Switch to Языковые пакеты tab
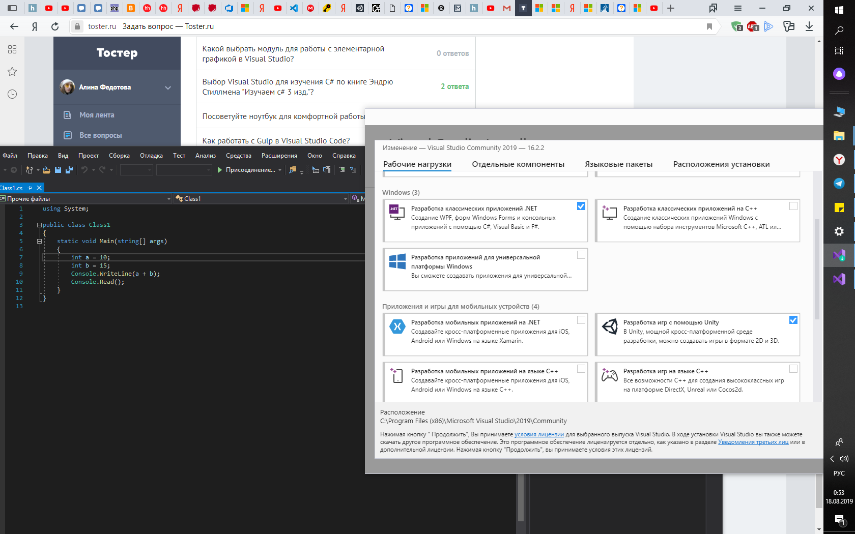 618,164
